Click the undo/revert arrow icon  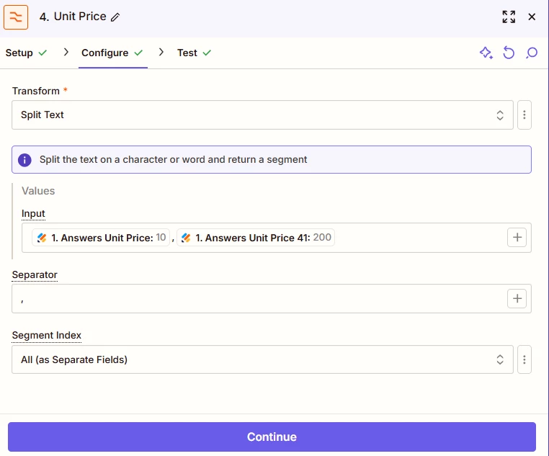pyautogui.click(x=509, y=53)
